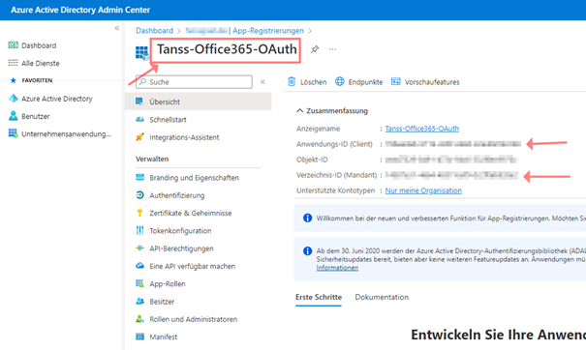Image resolution: width=586 pixels, height=350 pixels.
Task: Click the Tokenkonfiguration bars icon
Action: 139,230
